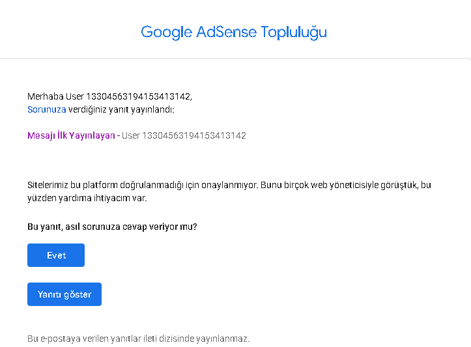Click the message line starting with Sitelerimiz

[x=229, y=185]
